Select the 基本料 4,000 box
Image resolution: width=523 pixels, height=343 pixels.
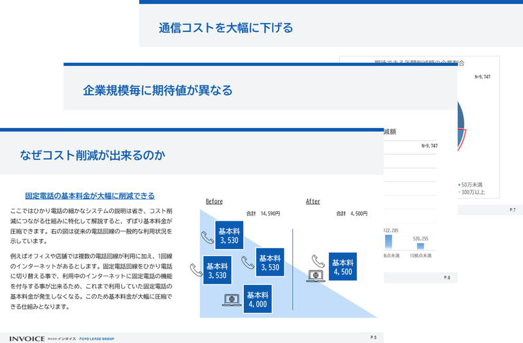tap(258, 299)
